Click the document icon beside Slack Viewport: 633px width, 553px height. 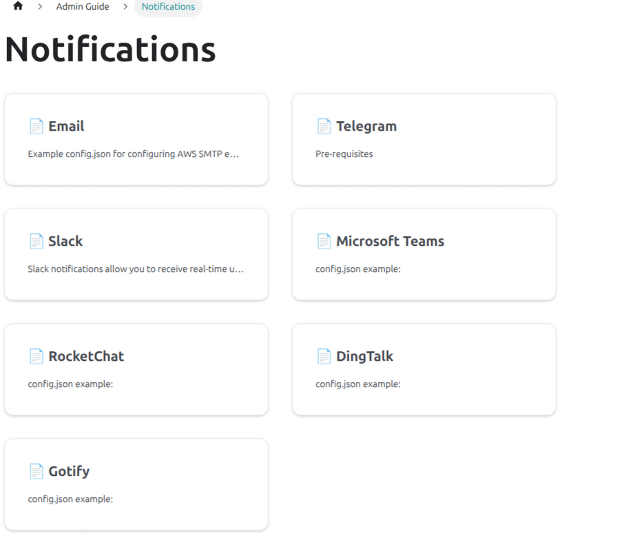(x=36, y=241)
